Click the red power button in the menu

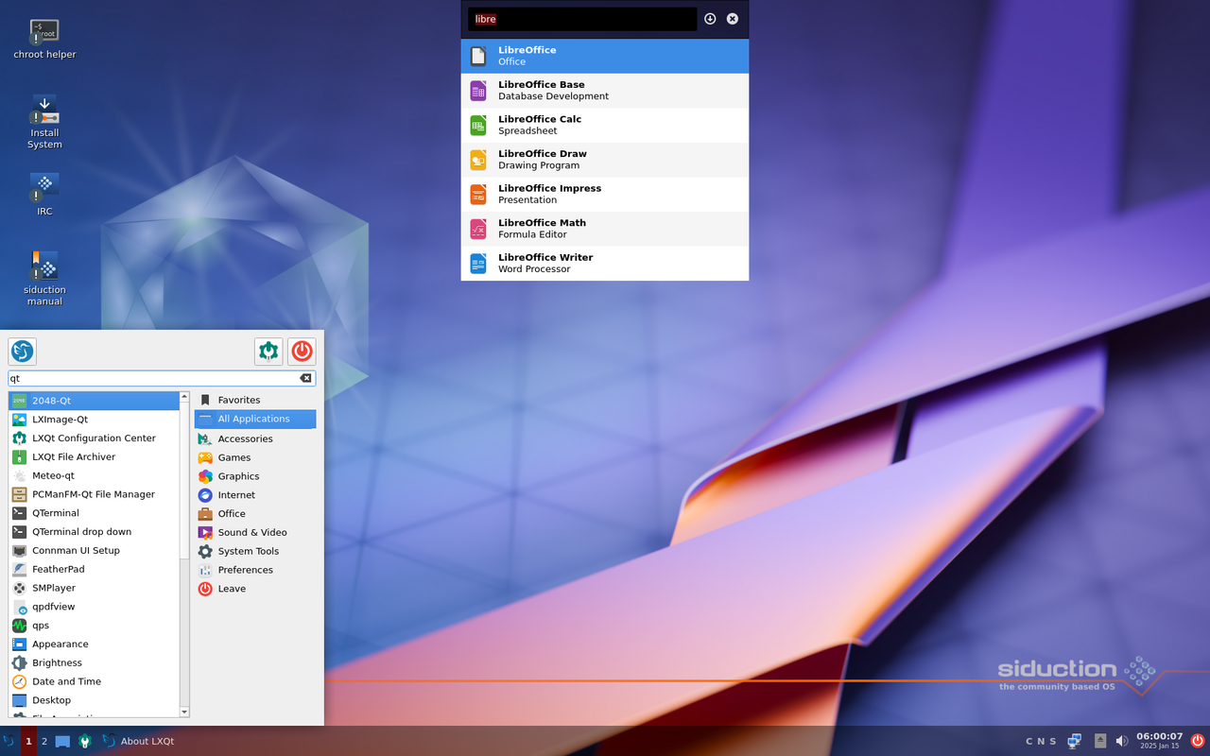(x=302, y=352)
